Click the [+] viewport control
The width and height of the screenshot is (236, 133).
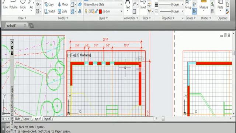tap(69, 55)
